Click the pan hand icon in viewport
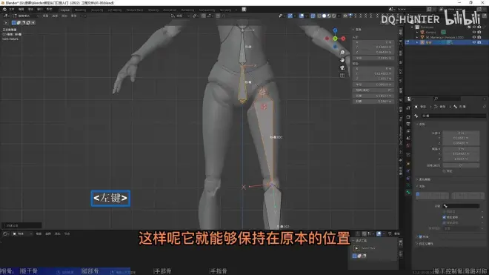This screenshot has height=275, width=489. [x=342, y=60]
